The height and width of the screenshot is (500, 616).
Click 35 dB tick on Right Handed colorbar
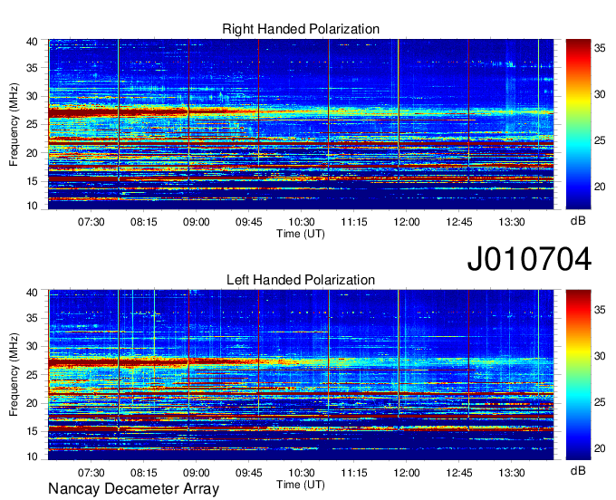tap(600, 48)
